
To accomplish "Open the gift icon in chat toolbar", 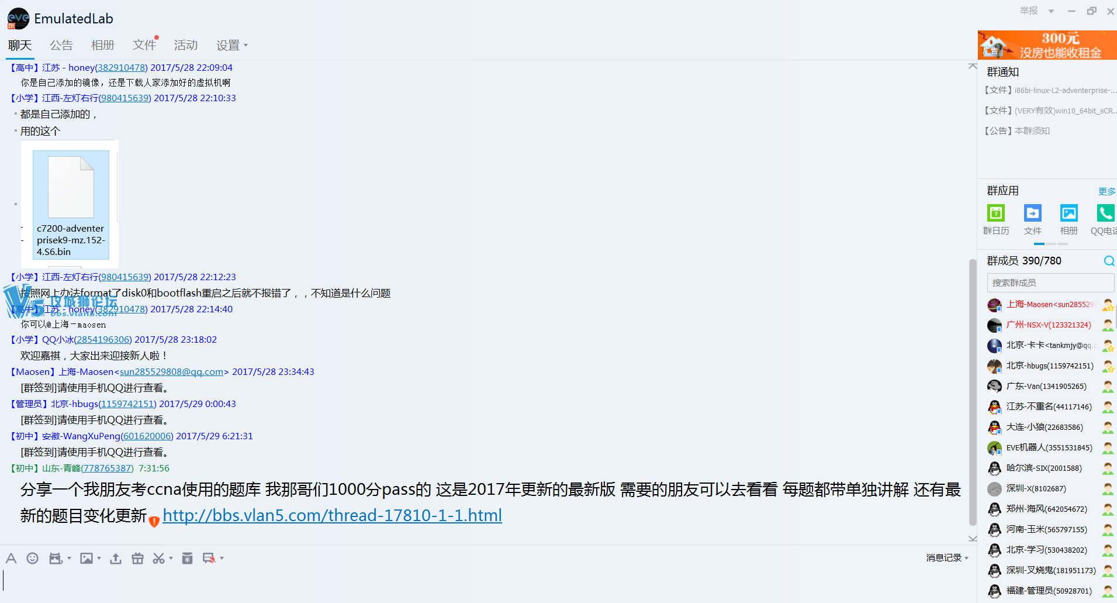I will [x=137, y=559].
